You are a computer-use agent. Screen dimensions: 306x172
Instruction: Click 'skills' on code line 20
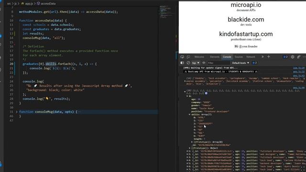coord(51,64)
